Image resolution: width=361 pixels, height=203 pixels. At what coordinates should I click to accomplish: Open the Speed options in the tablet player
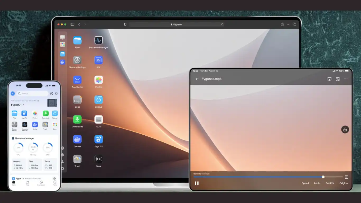[305, 183]
